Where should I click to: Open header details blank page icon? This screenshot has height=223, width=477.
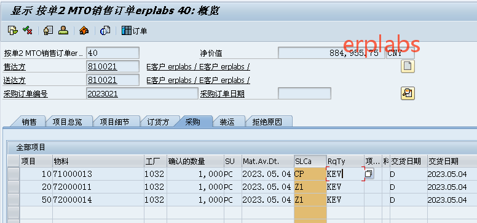(x=408, y=66)
